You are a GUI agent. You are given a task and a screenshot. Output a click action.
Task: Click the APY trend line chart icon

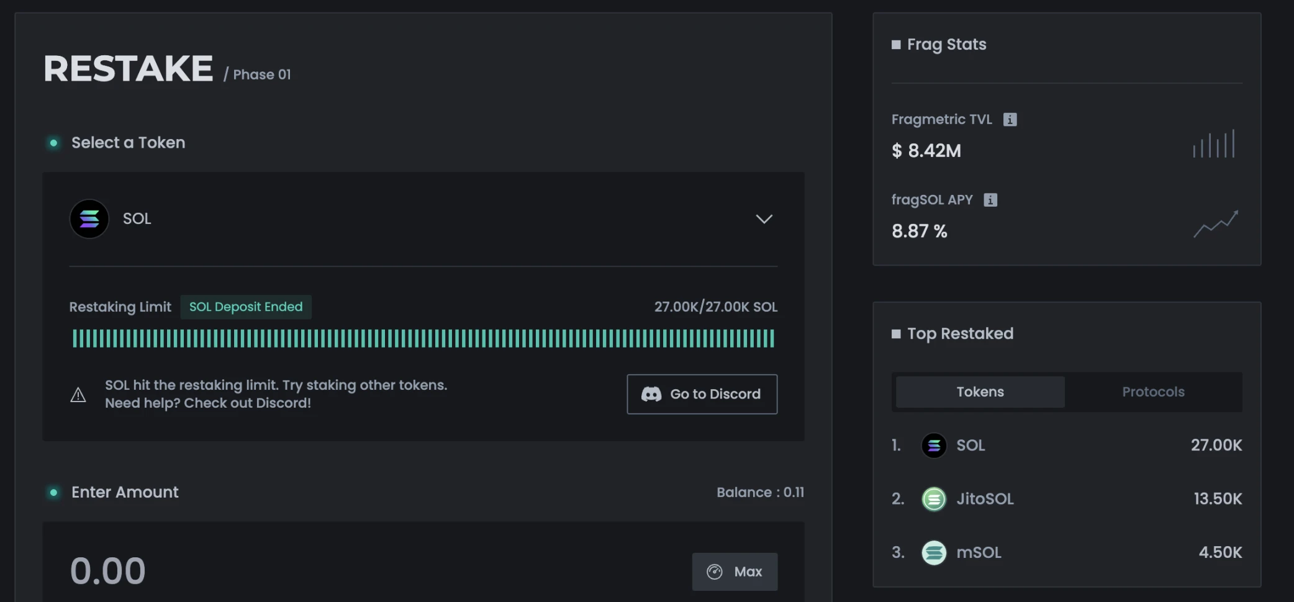pyautogui.click(x=1215, y=224)
